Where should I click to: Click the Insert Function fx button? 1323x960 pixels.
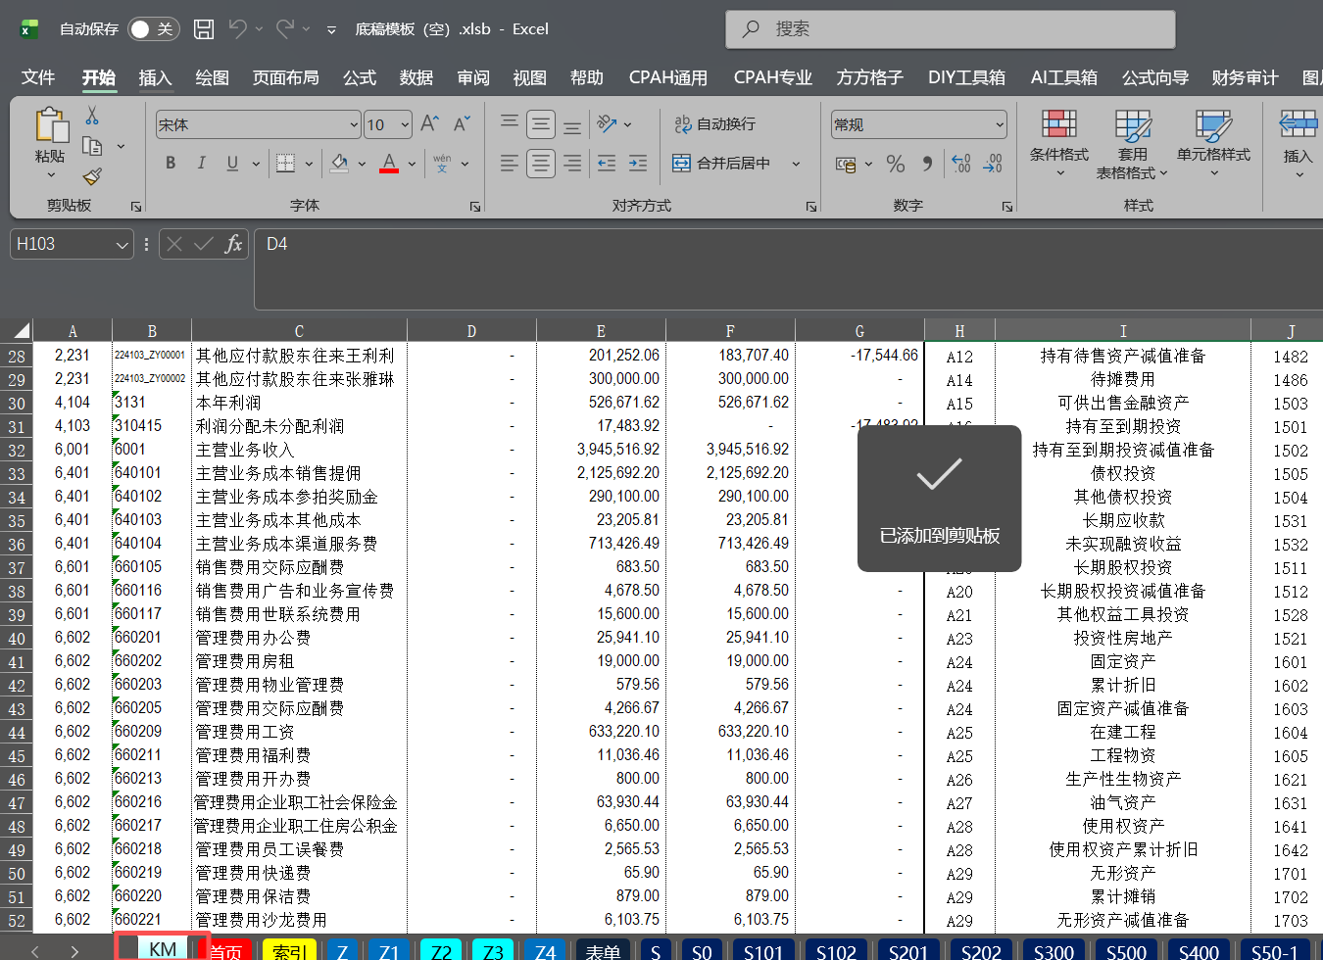233,244
